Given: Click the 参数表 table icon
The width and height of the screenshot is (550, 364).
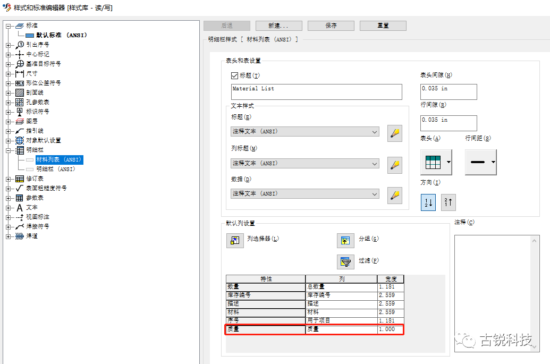Looking at the screenshot, I should tap(20, 198).
